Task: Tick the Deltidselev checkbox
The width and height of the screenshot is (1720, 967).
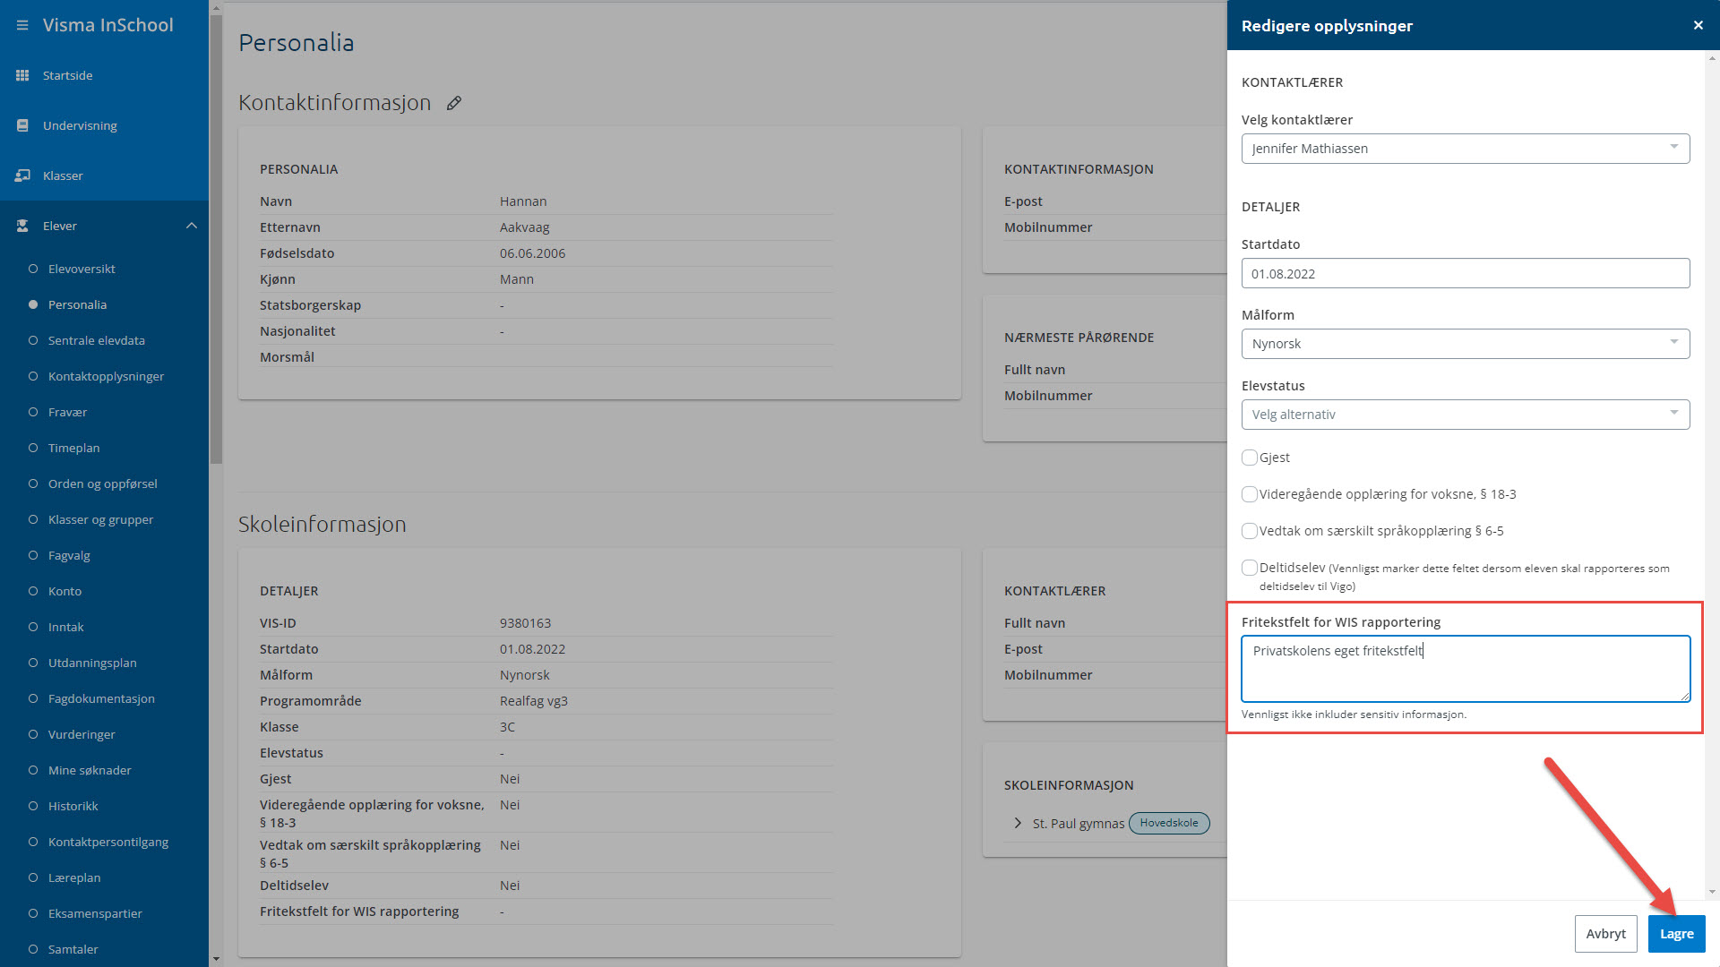Action: [x=1250, y=568]
